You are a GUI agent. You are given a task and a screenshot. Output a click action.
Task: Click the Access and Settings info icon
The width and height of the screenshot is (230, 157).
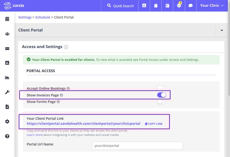(x=66, y=47)
